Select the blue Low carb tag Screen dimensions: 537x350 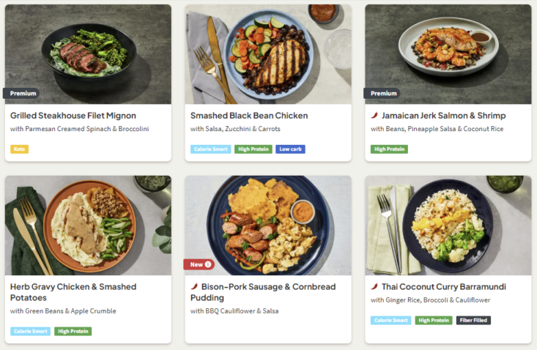point(291,149)
